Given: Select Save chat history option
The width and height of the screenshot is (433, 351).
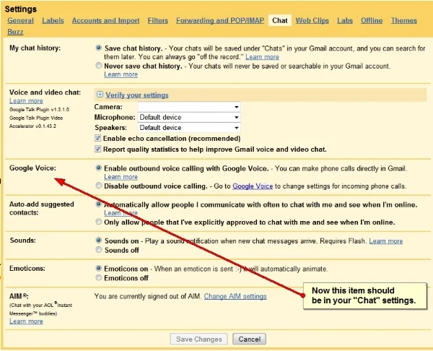Looking at the screenshot, I should 99,48.
